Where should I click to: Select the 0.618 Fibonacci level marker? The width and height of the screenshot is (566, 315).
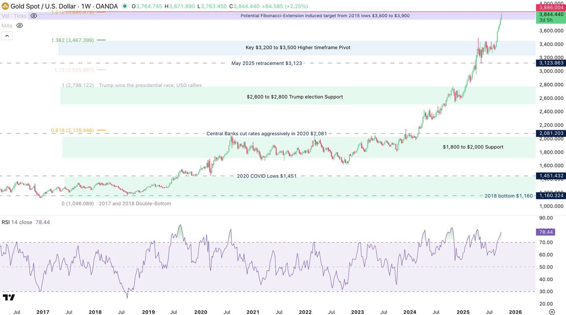pos(73,130)
